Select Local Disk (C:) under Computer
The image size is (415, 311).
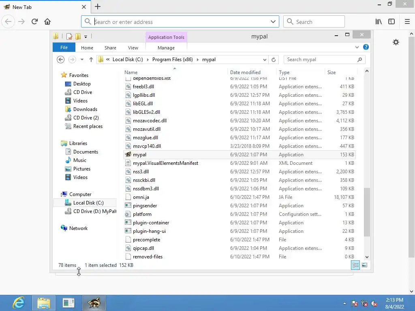coord(88,203)
